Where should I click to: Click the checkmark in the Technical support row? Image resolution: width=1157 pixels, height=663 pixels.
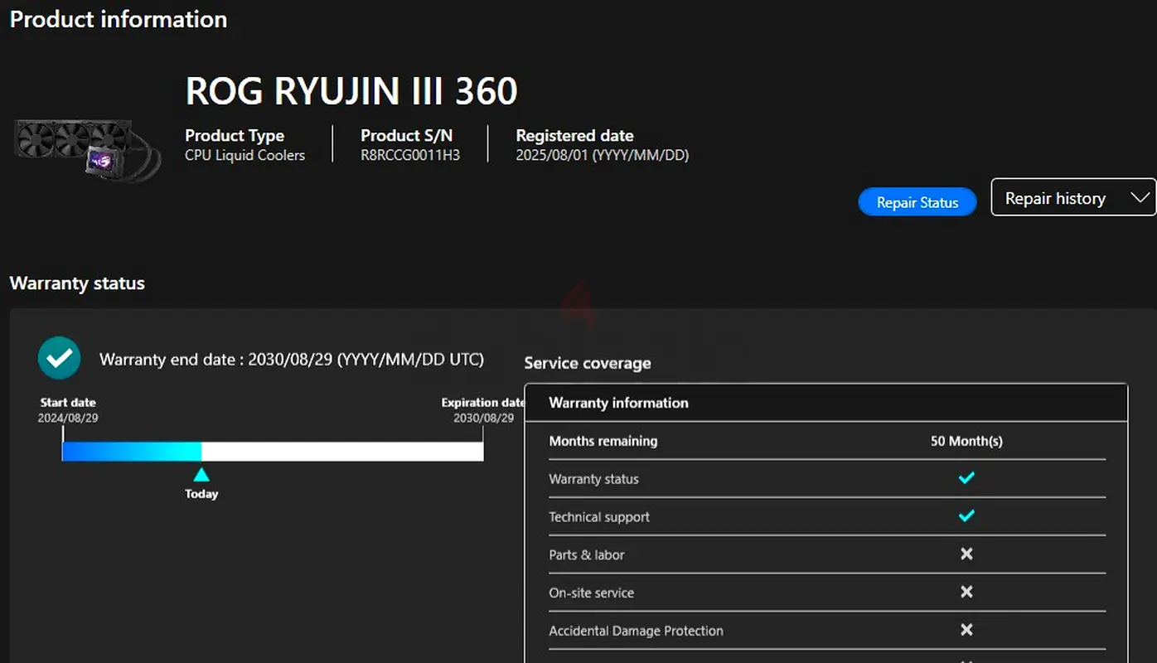pyautogui.click(x=966, y=516)
